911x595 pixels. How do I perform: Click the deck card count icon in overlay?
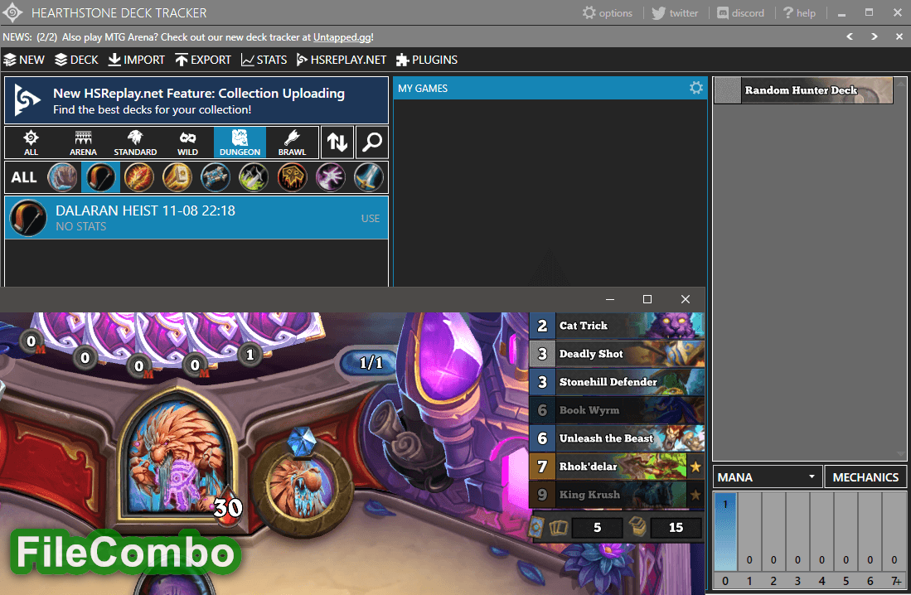point(638,527)
